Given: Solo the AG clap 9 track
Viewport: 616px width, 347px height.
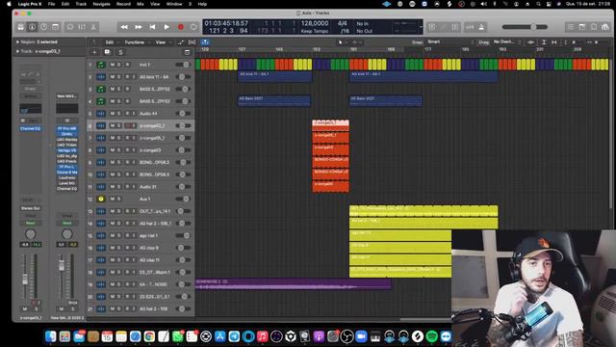Looking at the screenshot, I should (119, 248).
